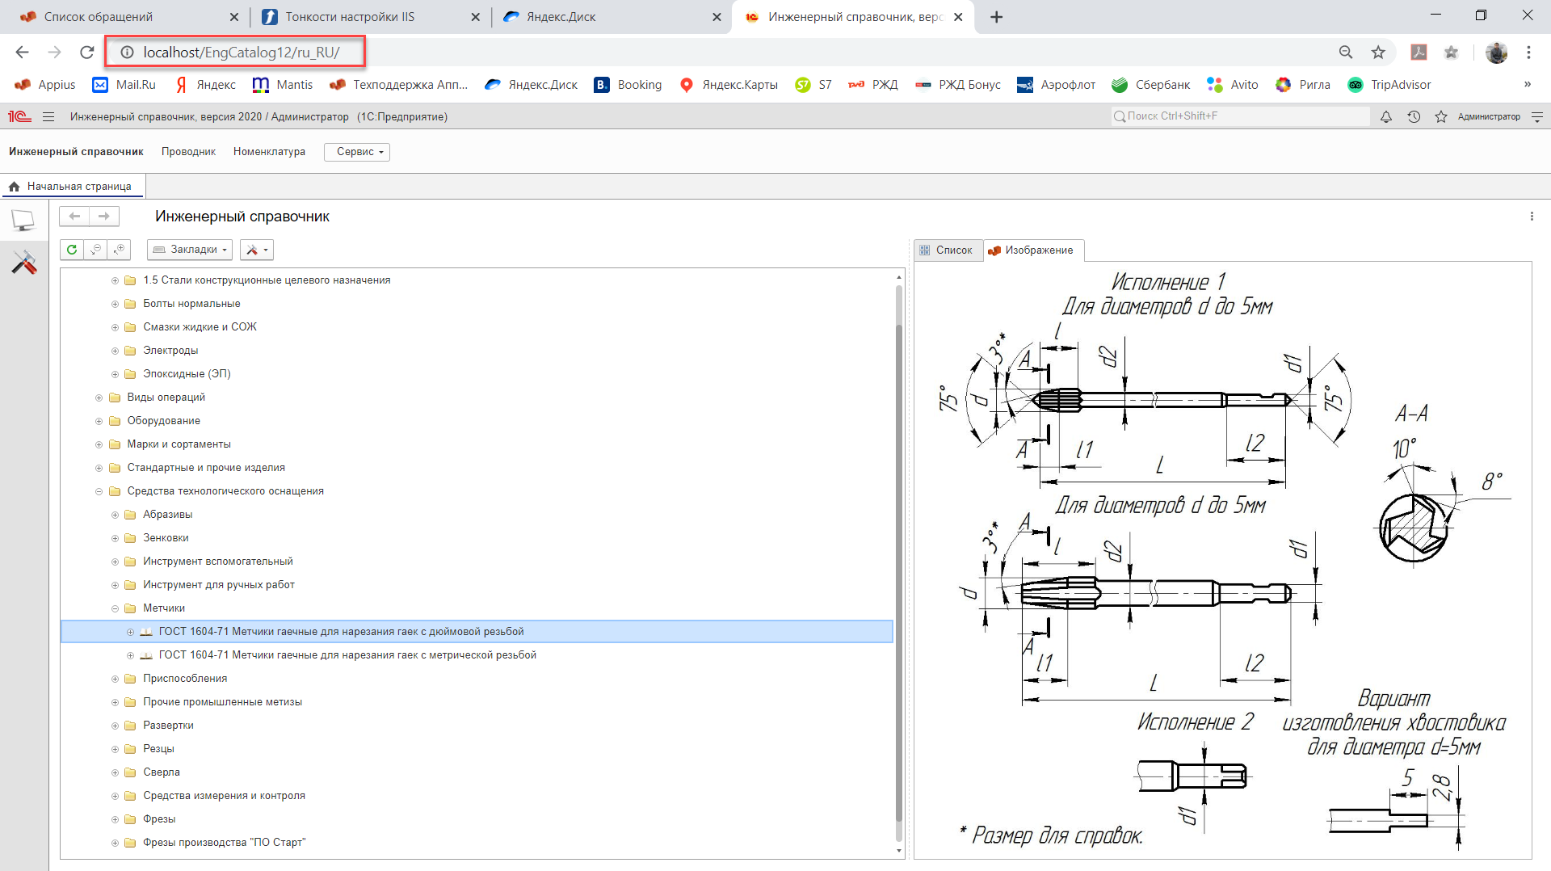Click the collapse tree nodes icon

pos(96,250)
